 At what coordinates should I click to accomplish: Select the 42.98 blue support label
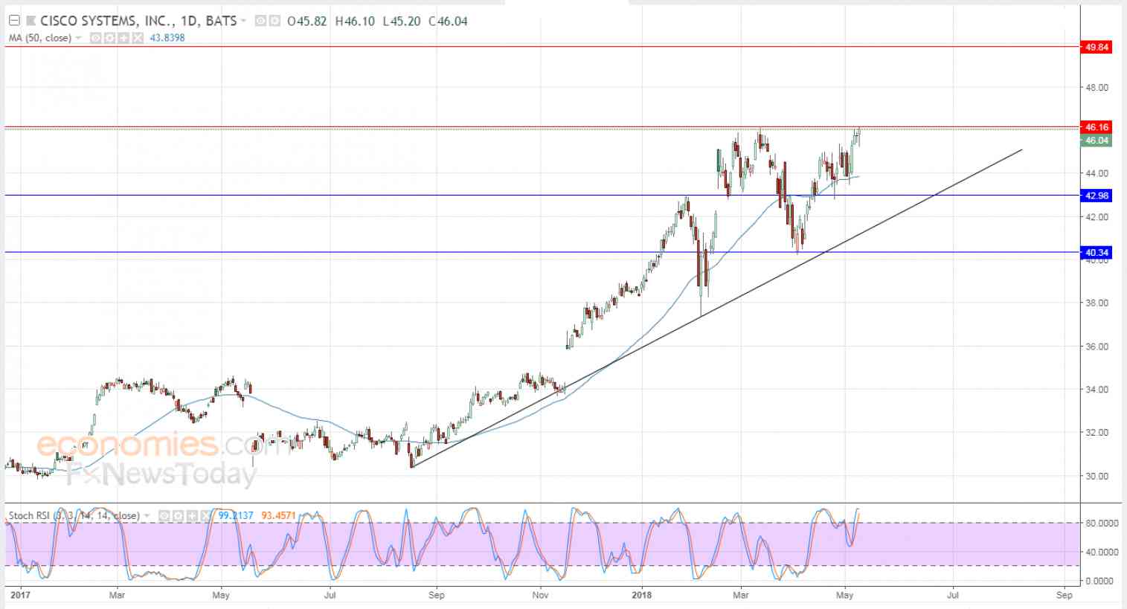(x=1097, y=196)
